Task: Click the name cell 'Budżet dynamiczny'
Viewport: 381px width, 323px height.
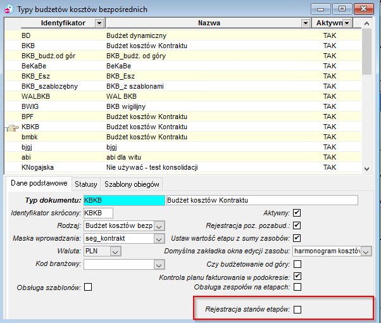Action: 136,35
